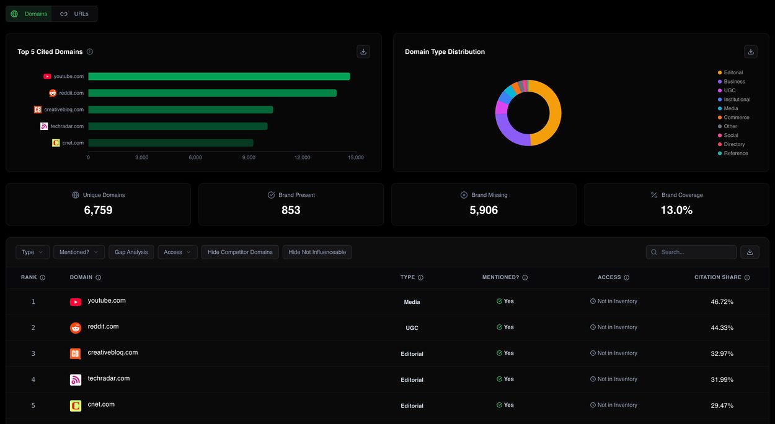The image size is (775, 424).
Task: Click Not in Inventory for cnet.com row
Action: tap(614, 405)
